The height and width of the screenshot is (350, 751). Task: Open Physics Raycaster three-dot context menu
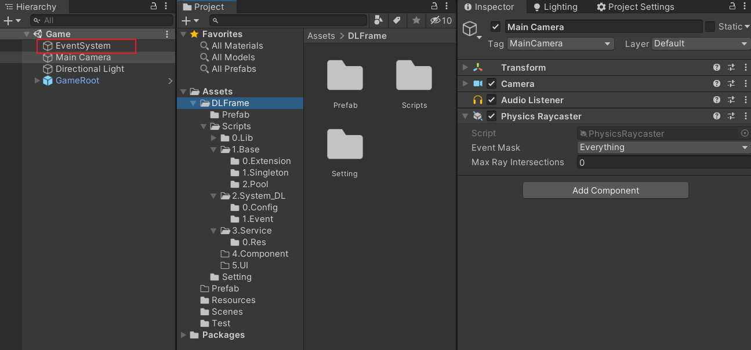[745, 116]
